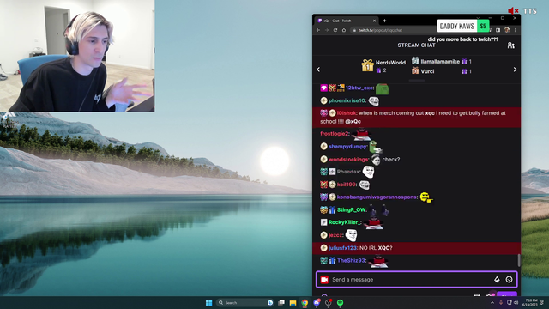Viewport: 549px width, 309px height.
Task: Click Rhaedax's white face emote
Action: (368, 172)
